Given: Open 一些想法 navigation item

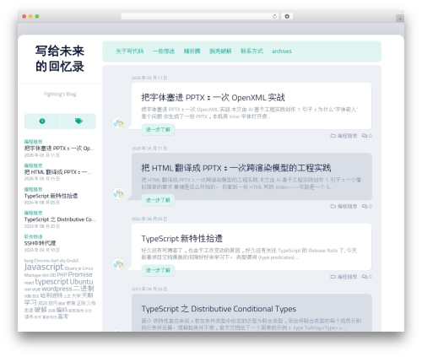Looking at the screenshot, I should click(164, 51).
